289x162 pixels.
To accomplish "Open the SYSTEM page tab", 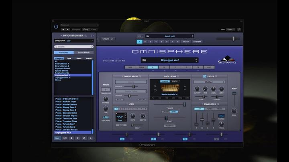I will (197, 42).
